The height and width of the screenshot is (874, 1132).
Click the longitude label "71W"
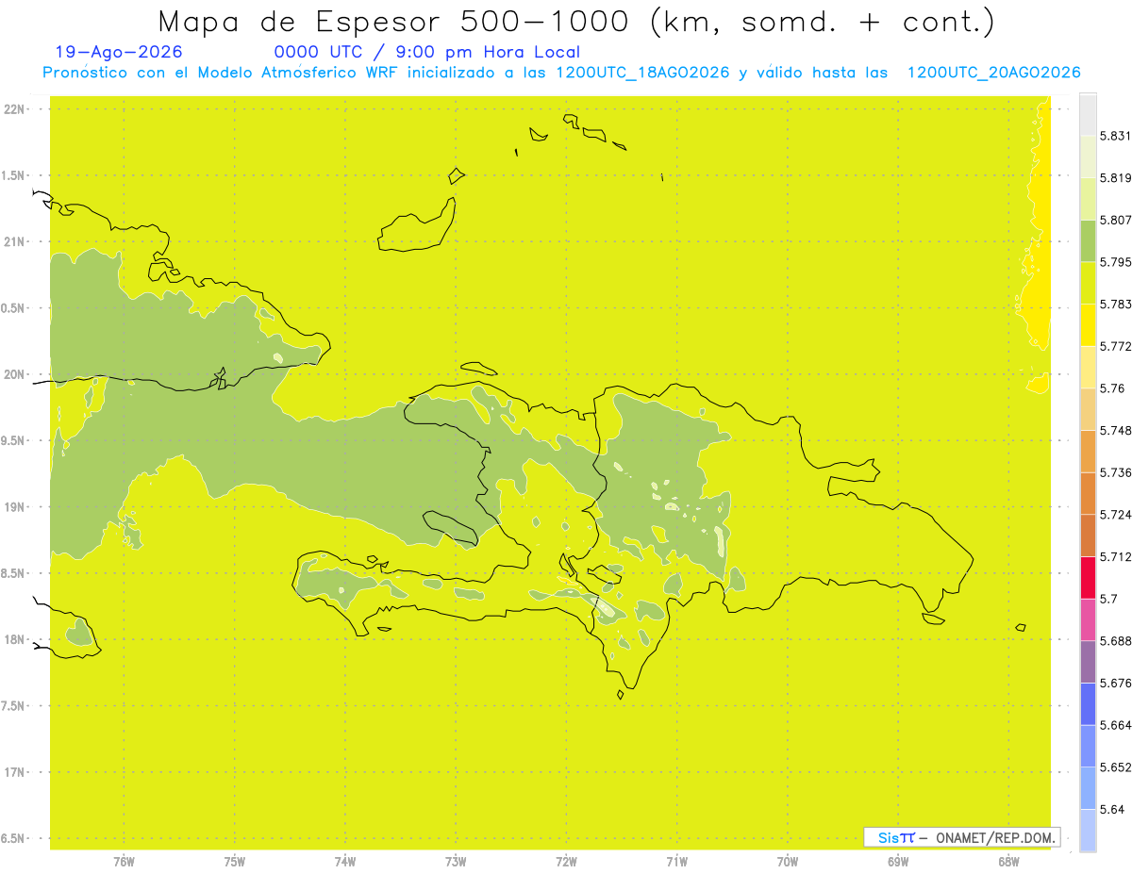[x=676, y=861]
